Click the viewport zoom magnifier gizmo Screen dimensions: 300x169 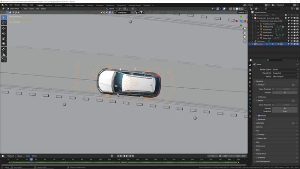(x=245, y=29)
